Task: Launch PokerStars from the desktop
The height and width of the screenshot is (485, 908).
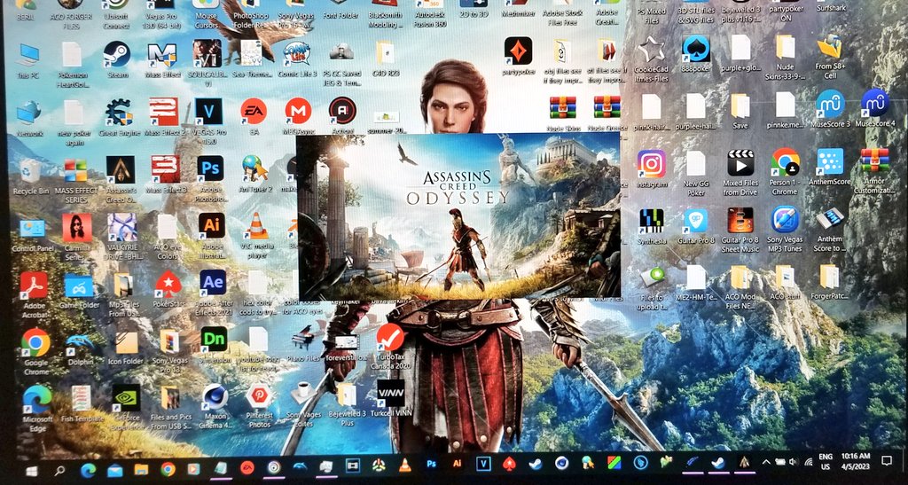Action: [168, 284]
